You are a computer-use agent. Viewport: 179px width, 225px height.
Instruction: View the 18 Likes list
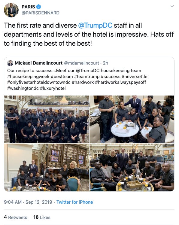42,217
